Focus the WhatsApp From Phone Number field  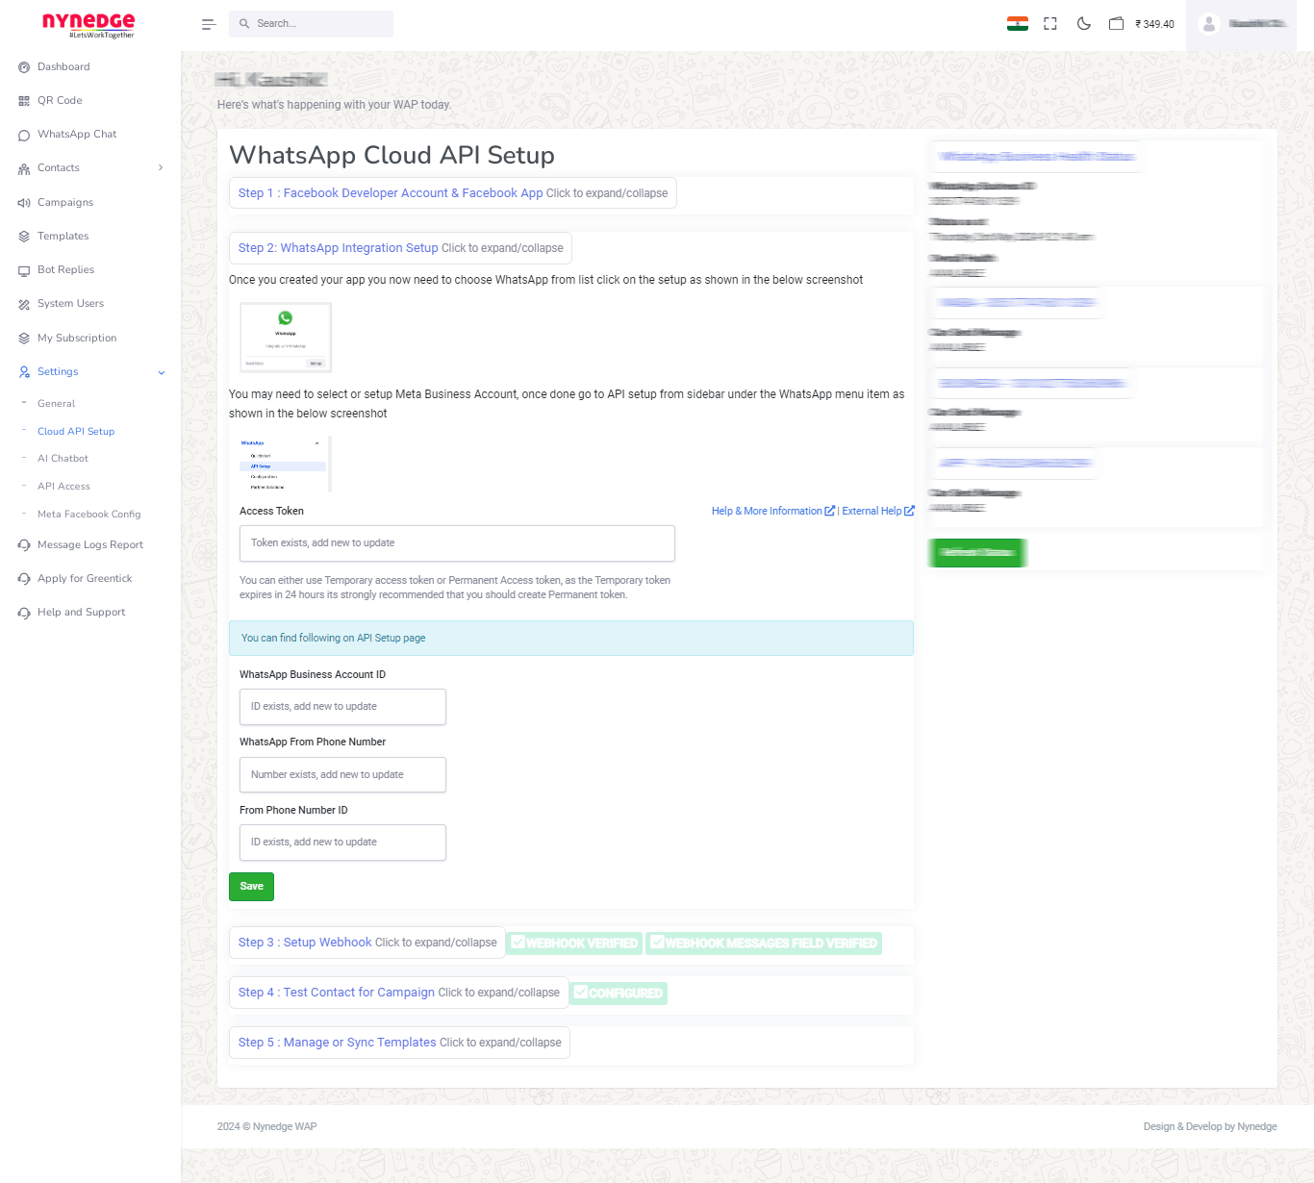[342, 775]
